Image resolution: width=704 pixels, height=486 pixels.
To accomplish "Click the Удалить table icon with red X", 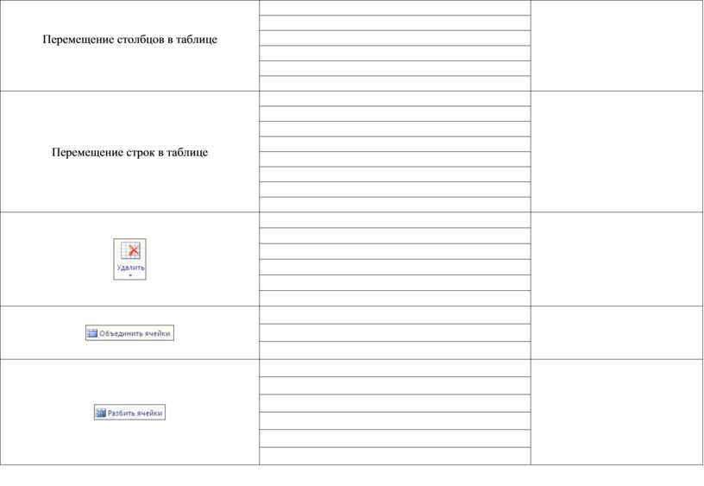I will click(x=130, y=250).
